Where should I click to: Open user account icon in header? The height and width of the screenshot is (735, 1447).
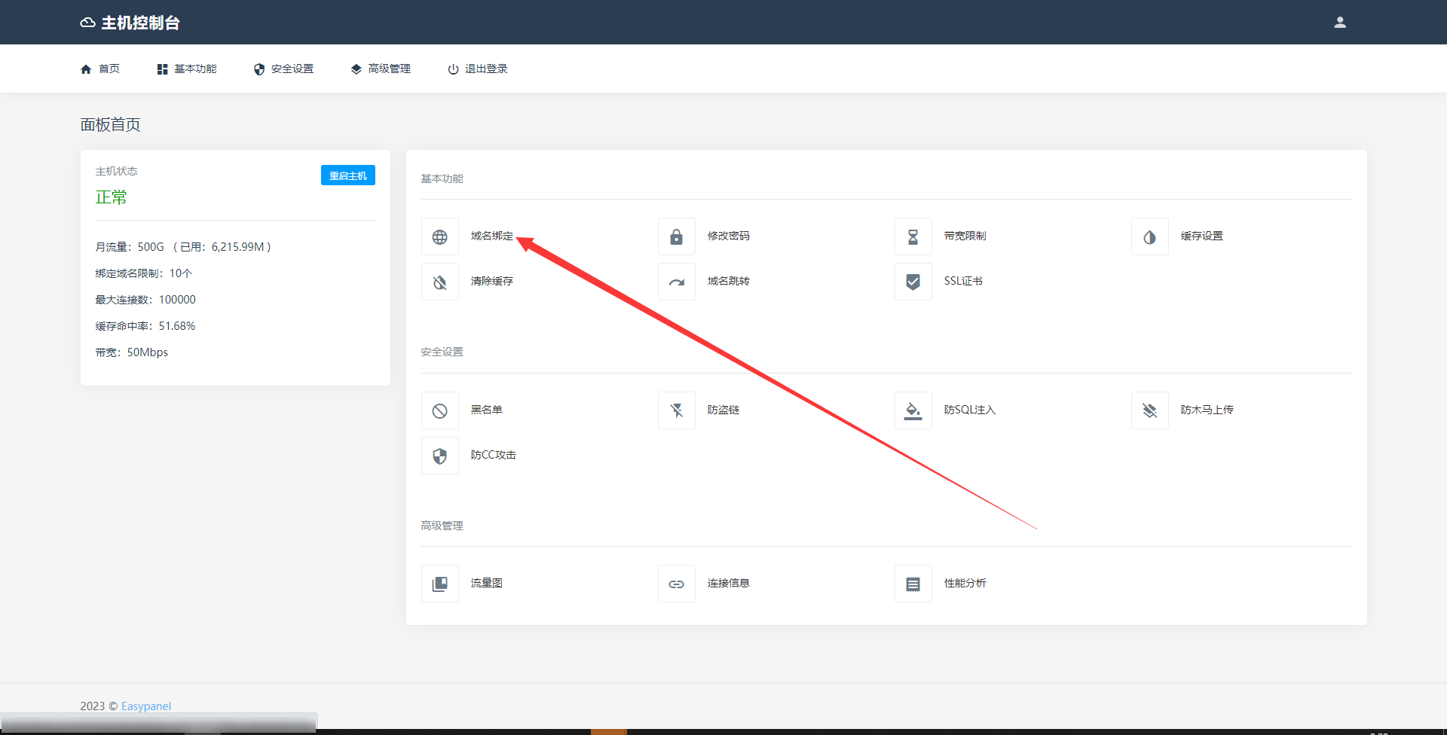tap(1339, 23)
